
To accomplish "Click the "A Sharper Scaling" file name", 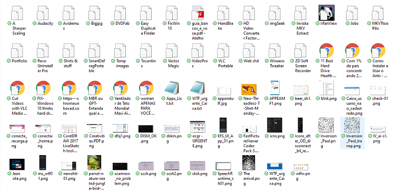I will 19,28.
